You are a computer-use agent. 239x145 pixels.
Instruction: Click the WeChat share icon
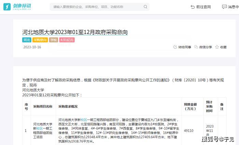(196, 47)
